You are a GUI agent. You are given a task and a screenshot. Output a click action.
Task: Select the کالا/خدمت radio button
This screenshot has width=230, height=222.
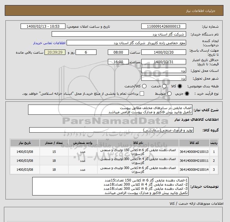tap(144, 86)
